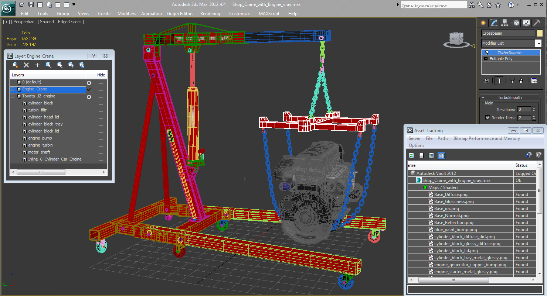Toggle Toyota_JZ_engine current layer box
Screen dimensions: 547x296
click(89, 97)
